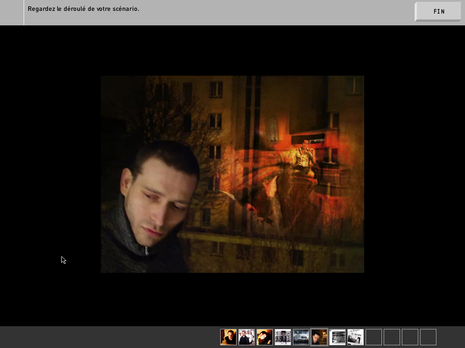Open the third thumbnail of man holding head
The image size is (465, 348).
[x=265, y=337]
